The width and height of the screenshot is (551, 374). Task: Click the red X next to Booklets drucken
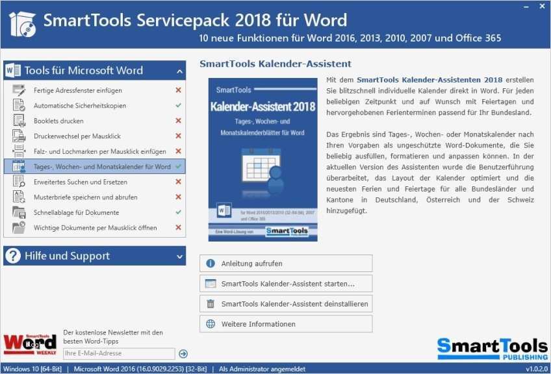[177, 121]
